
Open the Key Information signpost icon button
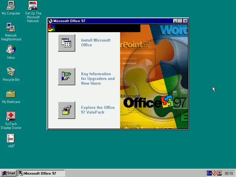[x=67, y=77]
